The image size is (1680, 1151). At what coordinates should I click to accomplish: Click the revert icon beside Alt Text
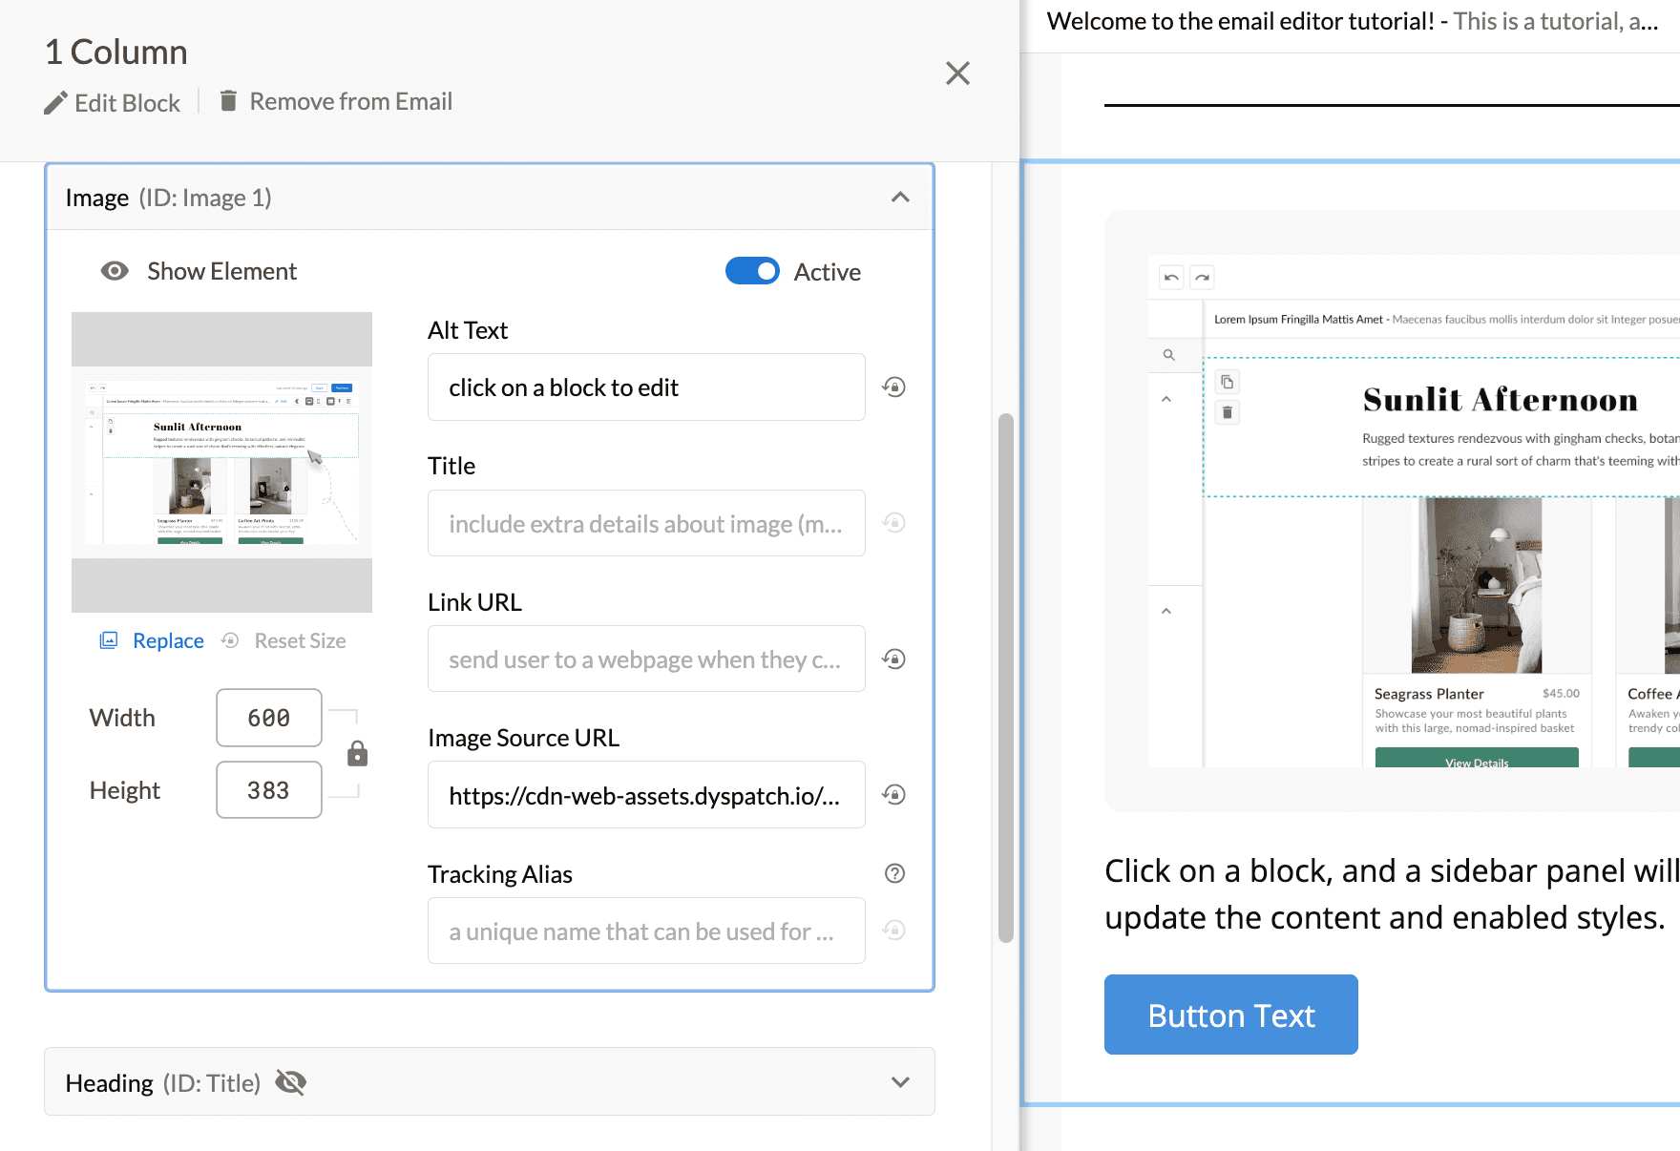[893, 387]
